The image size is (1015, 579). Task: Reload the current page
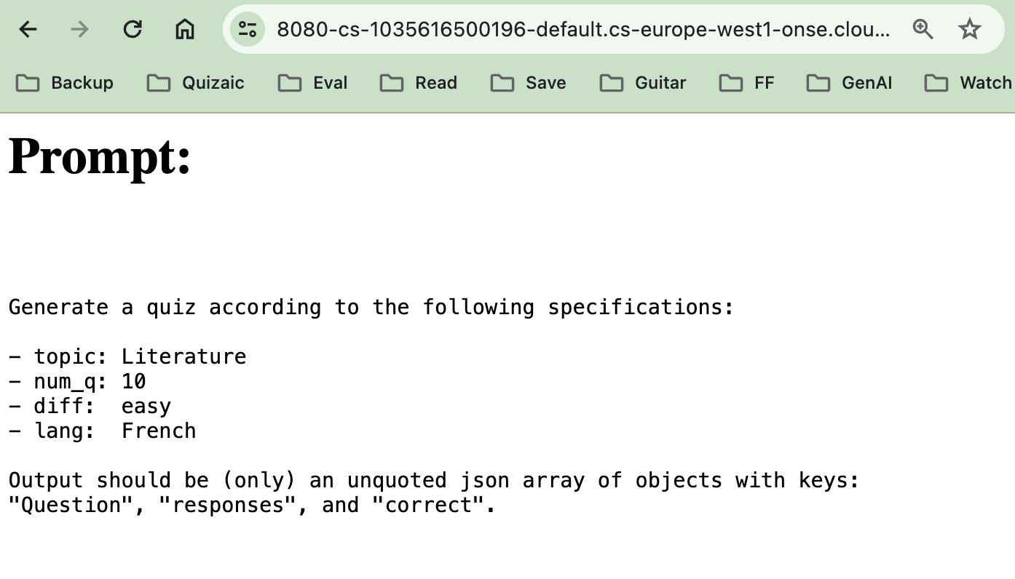pyautogui.click(x=133, y=29)
